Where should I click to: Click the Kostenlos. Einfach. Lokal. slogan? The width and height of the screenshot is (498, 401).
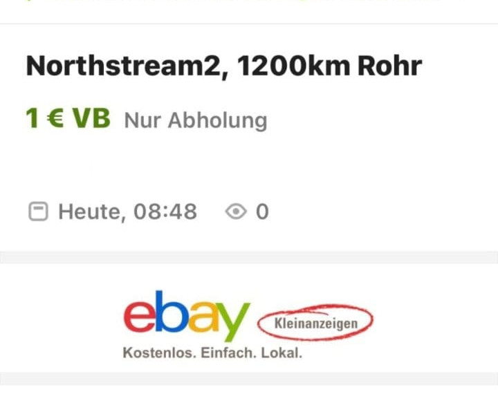click(212, 353)
